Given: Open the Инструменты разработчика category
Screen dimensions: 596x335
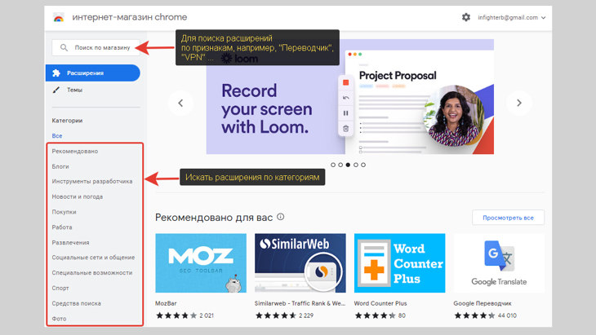Looking at the screenshot, I should 92,181.
